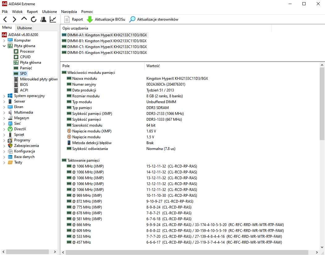Expand the Serwer branch
This screenshot has height=255, width=325.
(4, 101)
